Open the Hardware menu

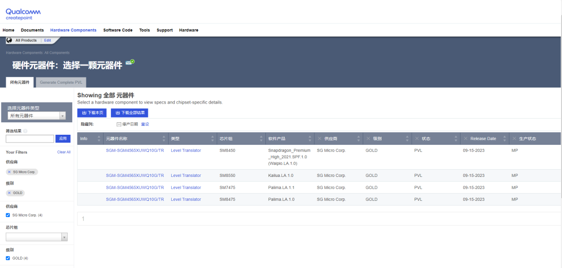pos(188,30)
